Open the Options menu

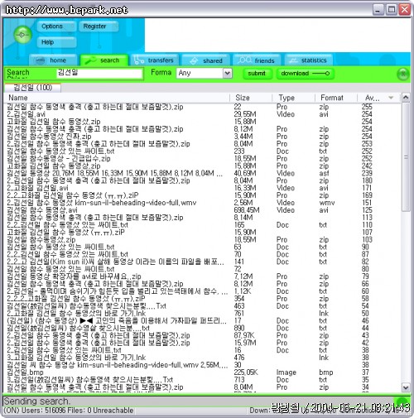click(x=56, y=26)
